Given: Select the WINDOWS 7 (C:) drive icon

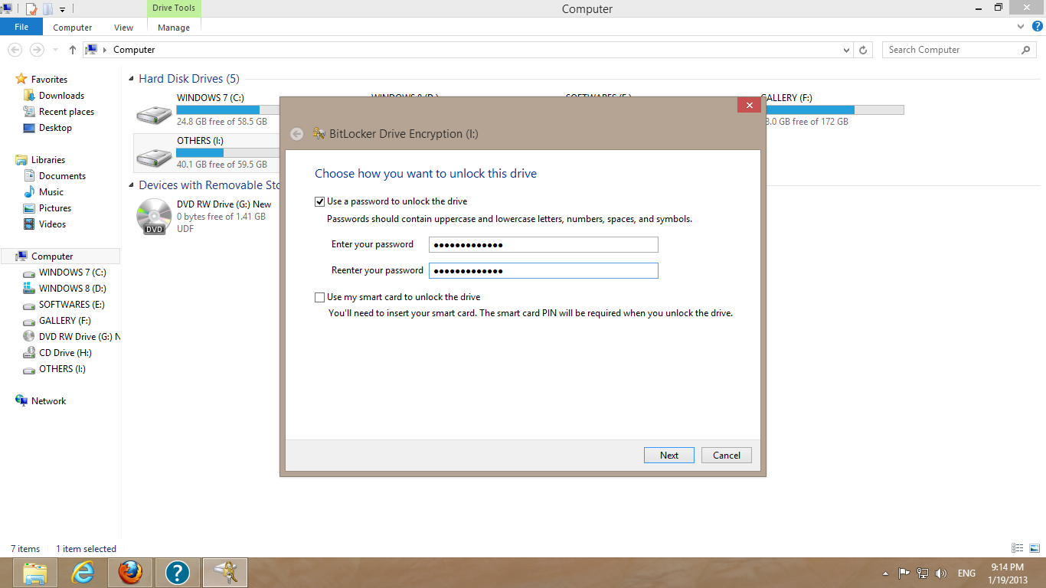Looking at the screenshot, I should tap(154, 113).
